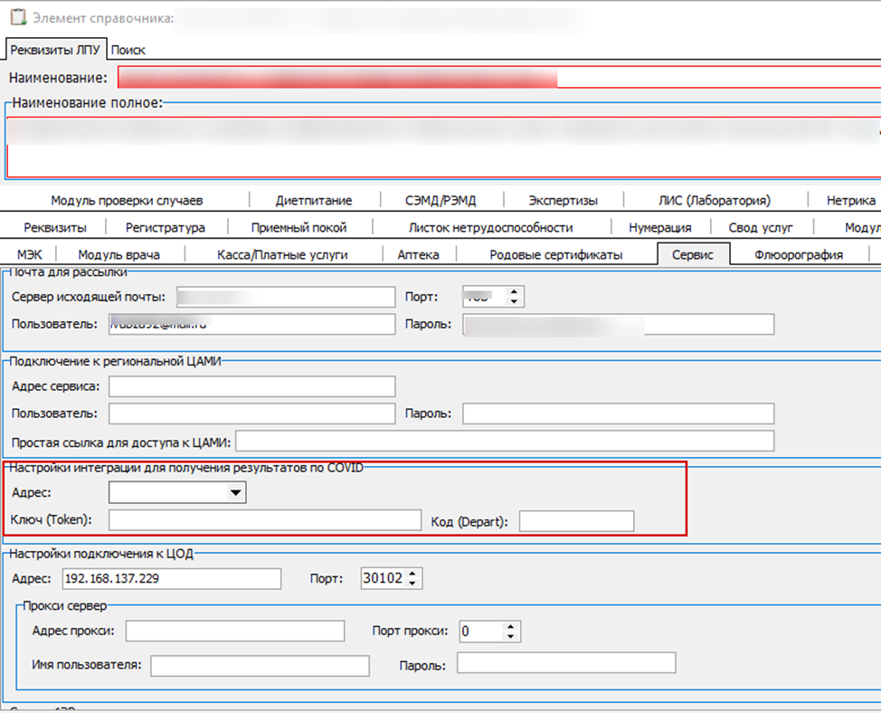Open the Реквизиты ЛПУ tab
This screenshot has width=881, height=713.
tap(53, 50)
